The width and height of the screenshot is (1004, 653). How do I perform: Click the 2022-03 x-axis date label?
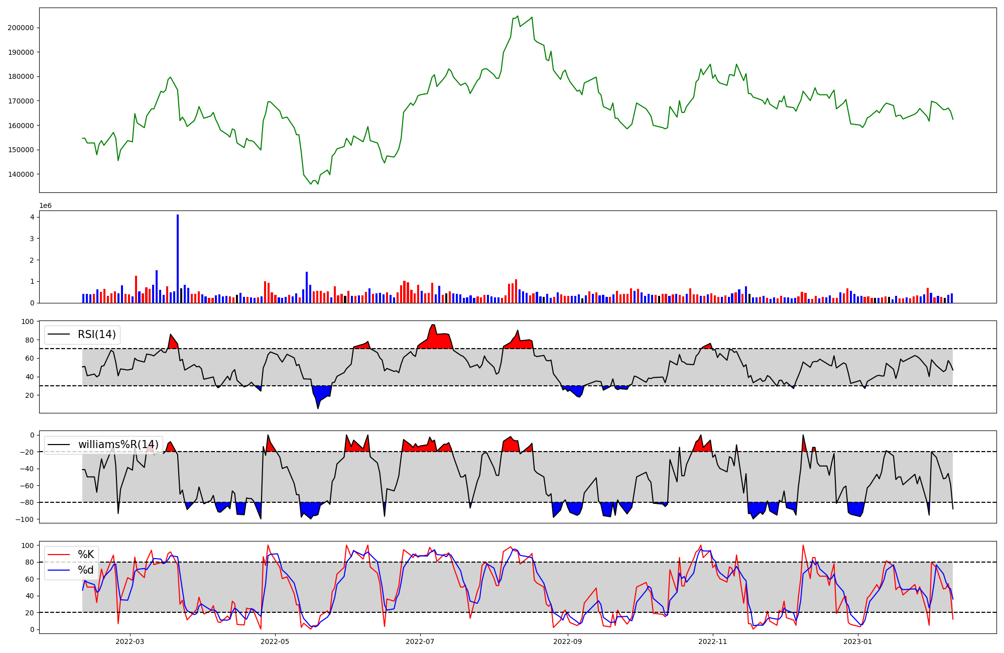click(x=130, y=641)
